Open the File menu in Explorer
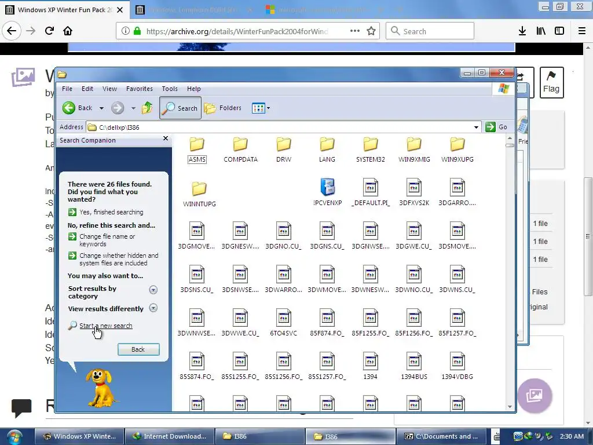593x445 pixels. point(67,89)
